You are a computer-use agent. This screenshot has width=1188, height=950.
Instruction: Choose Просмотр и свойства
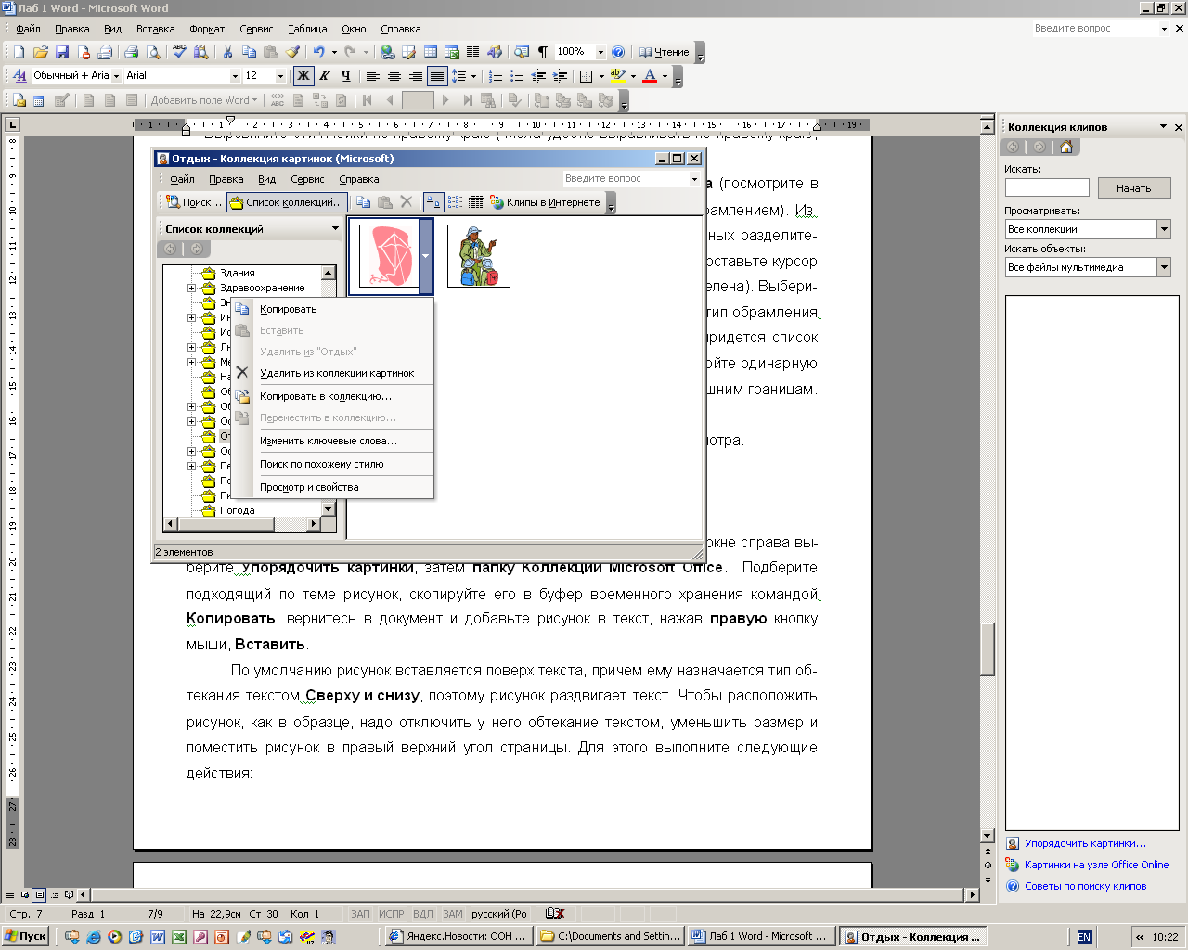coord(333,487)
